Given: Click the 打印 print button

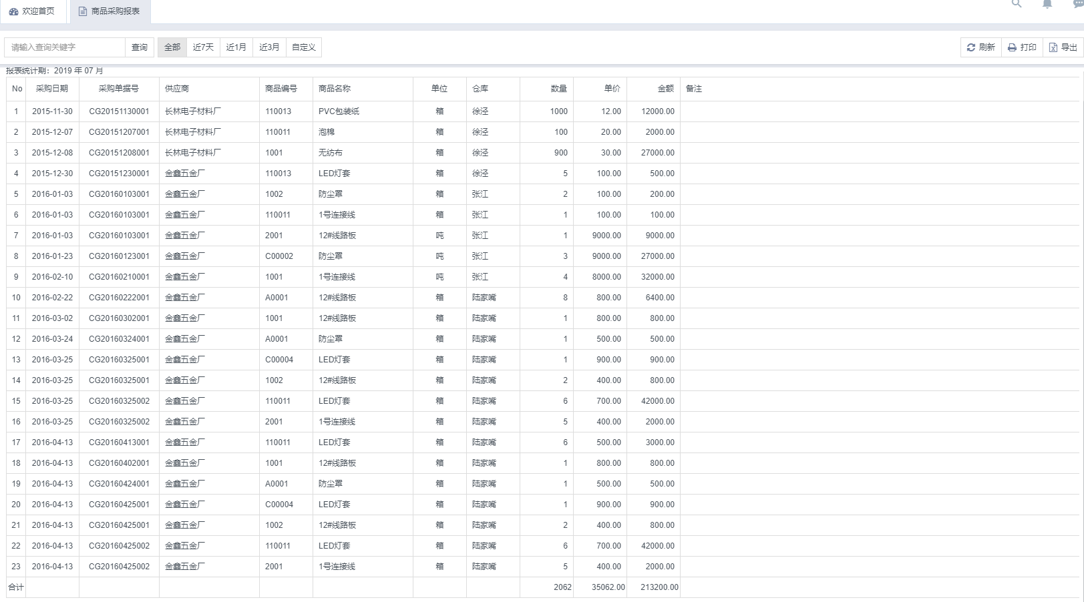Looking at the screenshot, I should [1022, 47].
